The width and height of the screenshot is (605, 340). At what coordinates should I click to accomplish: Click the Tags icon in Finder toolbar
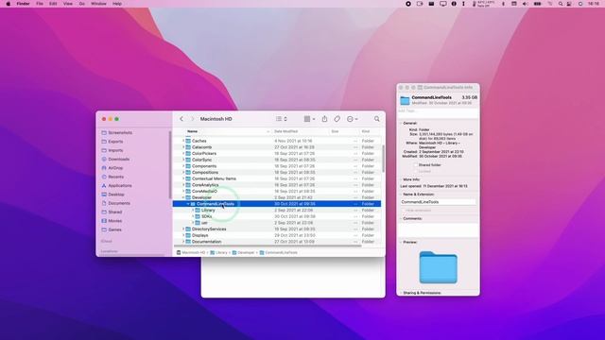point(337,119)
